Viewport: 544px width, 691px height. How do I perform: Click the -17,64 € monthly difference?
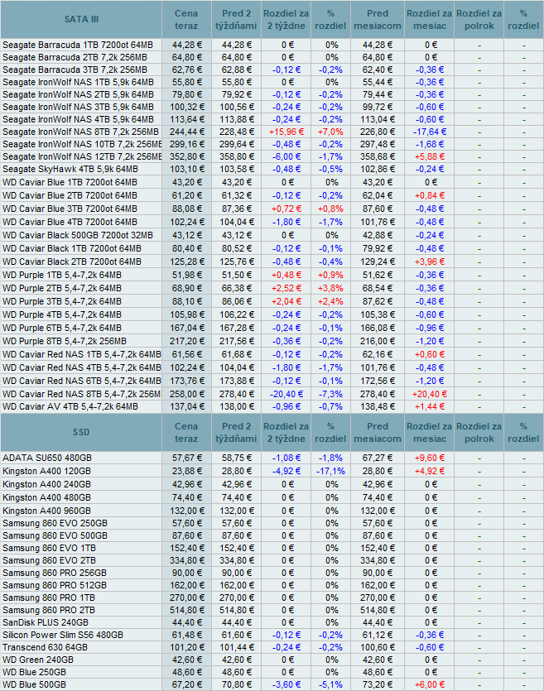430,132
